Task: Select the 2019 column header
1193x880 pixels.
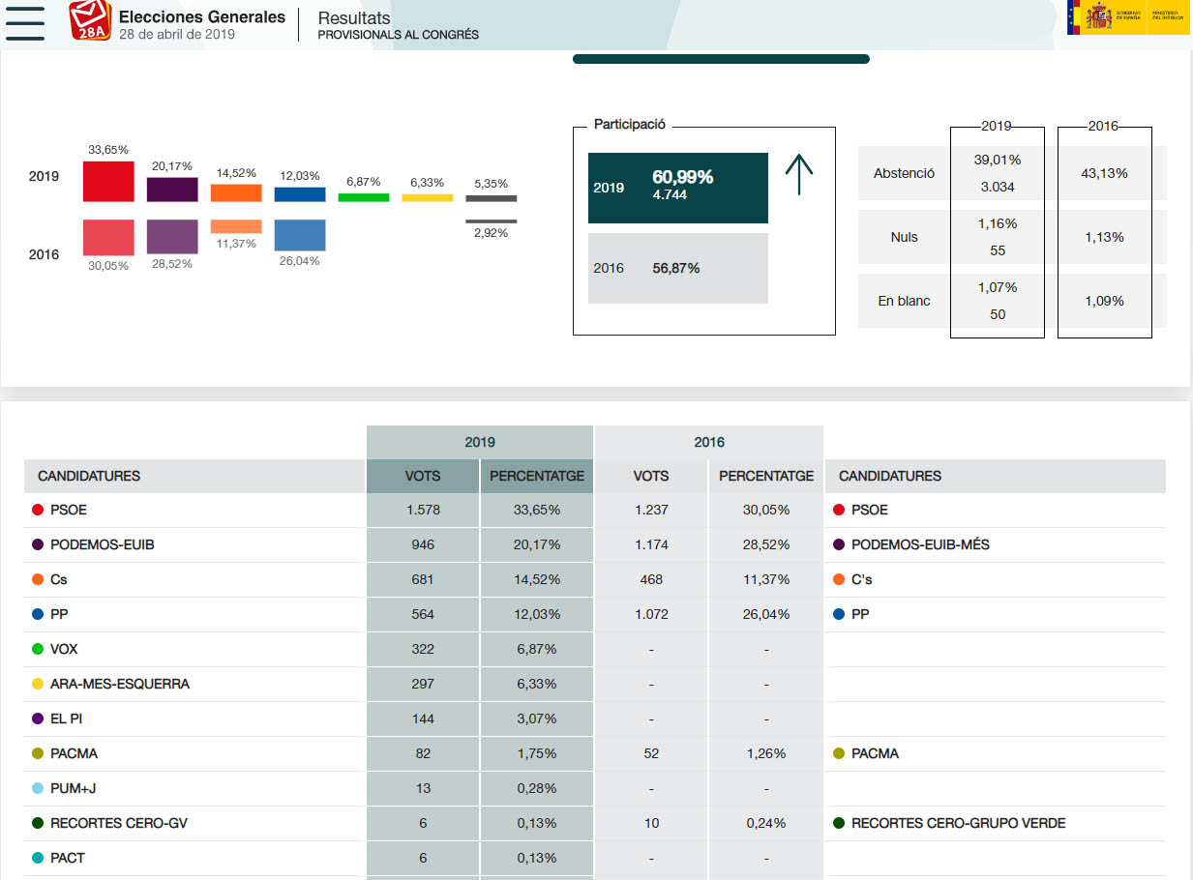Action: [480, 442]
